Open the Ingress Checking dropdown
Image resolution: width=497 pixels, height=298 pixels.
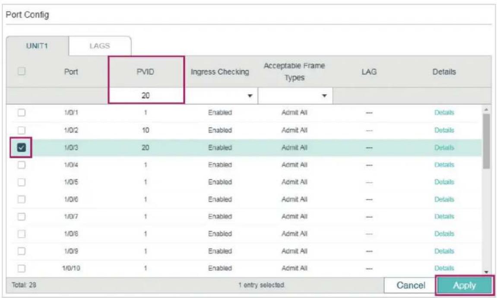(221, 96)
